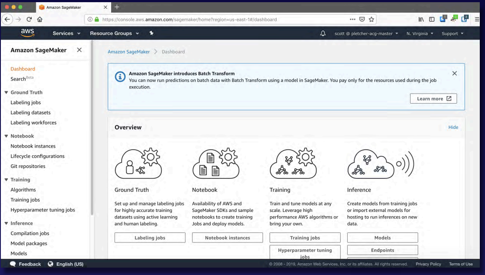
Task: Open the scott @ pletcher-acg-master account dropdown
Action: [366, 34]
